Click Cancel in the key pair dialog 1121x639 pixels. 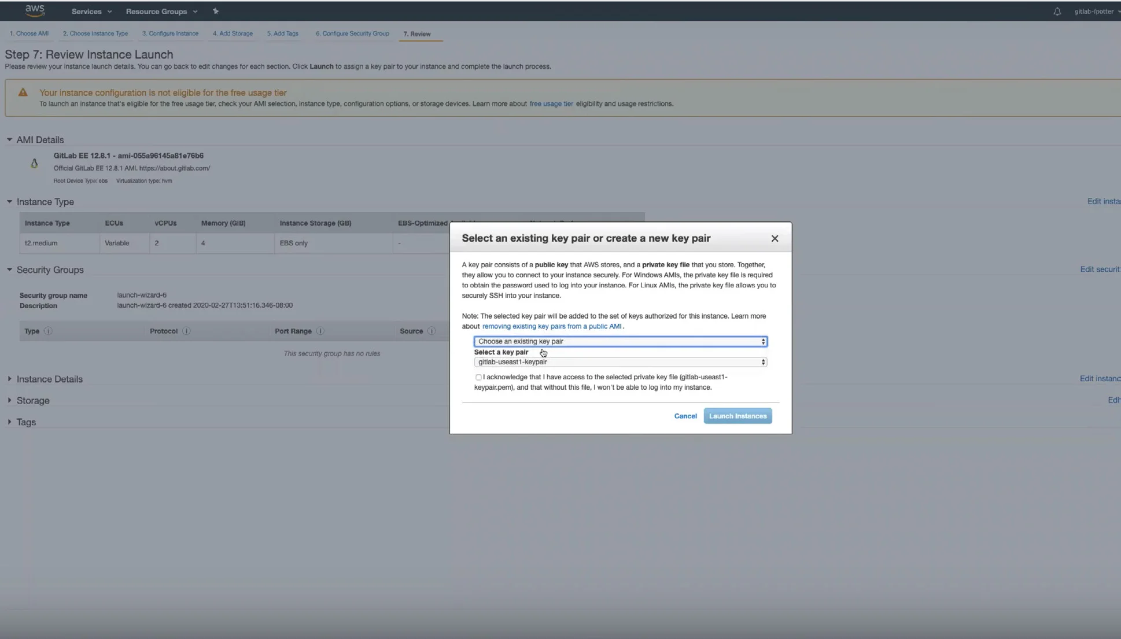pos(685,416)
